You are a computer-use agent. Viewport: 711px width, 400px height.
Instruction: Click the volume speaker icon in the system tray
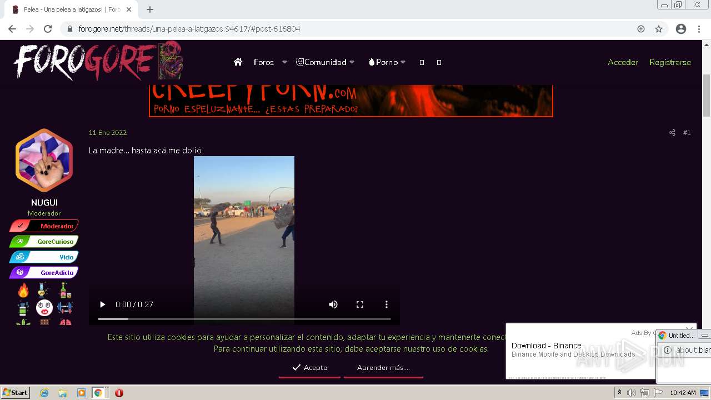click(x=631, y=393)
